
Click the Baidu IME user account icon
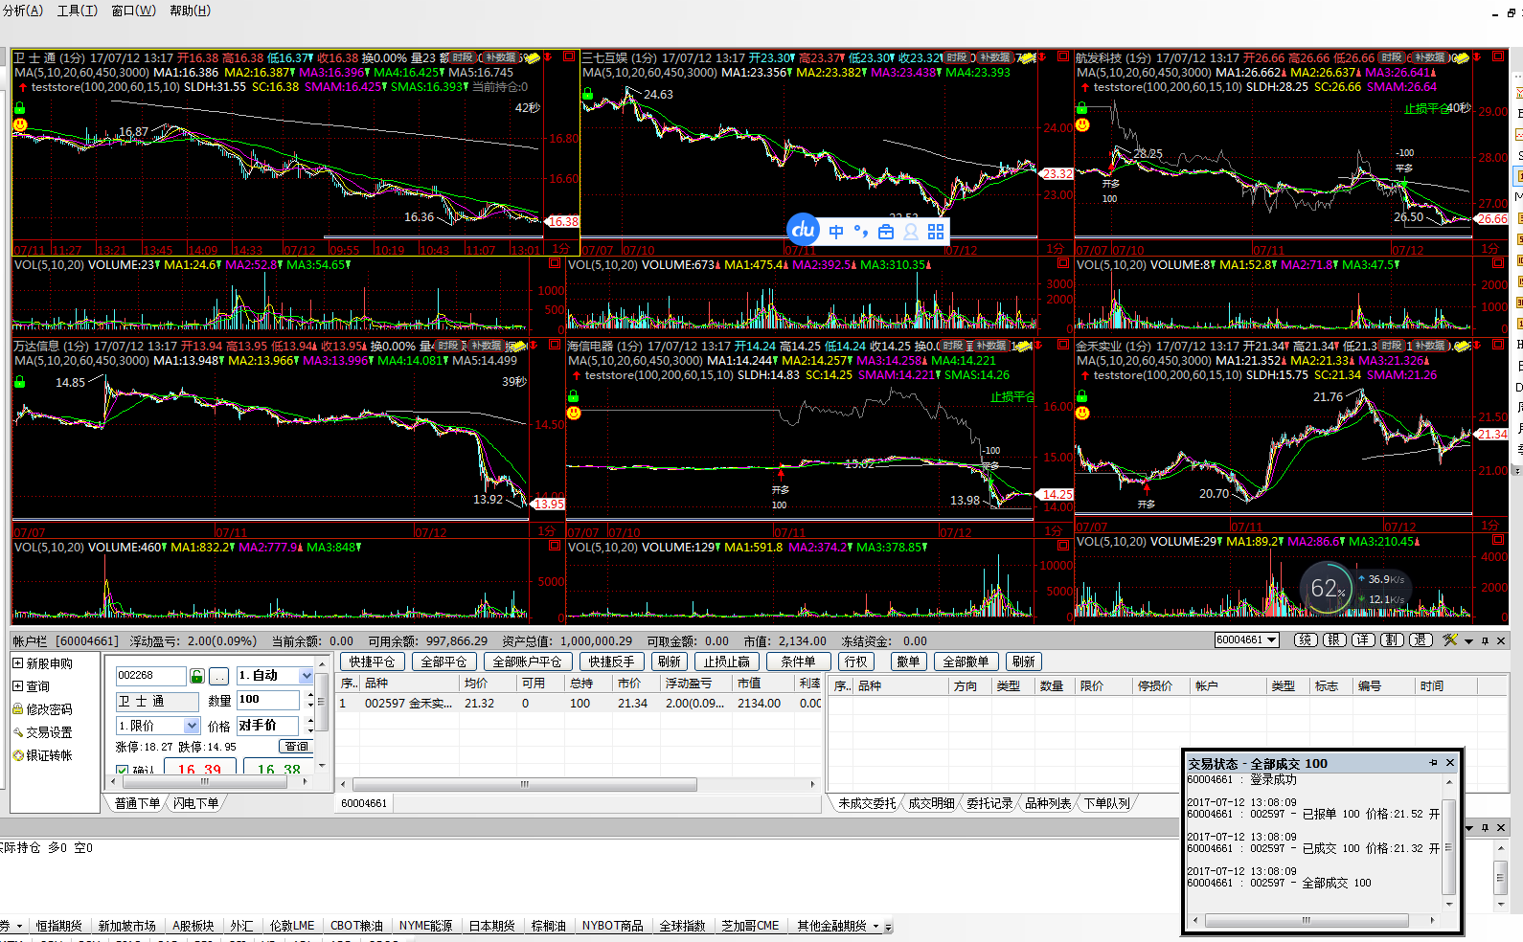coord(911,232)
